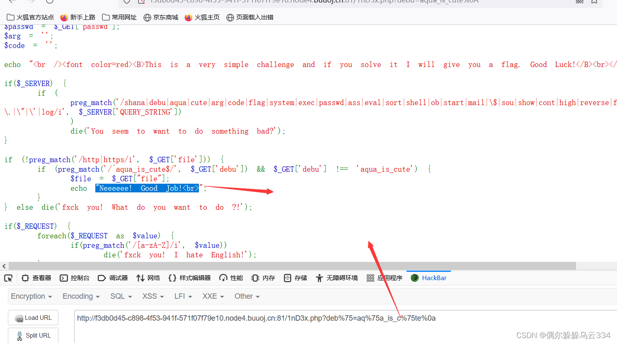
Task: Click the "if($_REQUEST) {" code line
Action: pos(37,226)
